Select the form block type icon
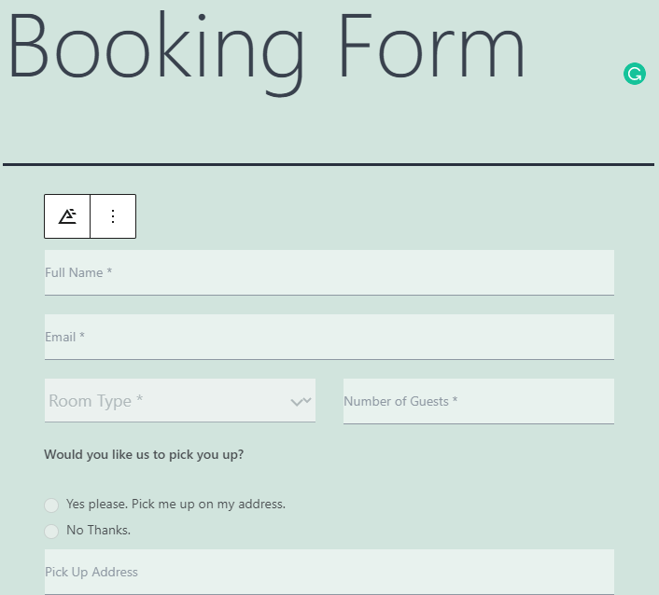 click(x=67, y=216)
